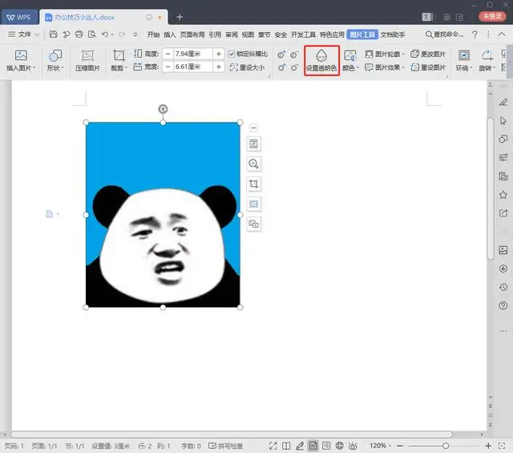Click the Redo arrow icon
Screen dimensions: 513x453
click(122, 34)
